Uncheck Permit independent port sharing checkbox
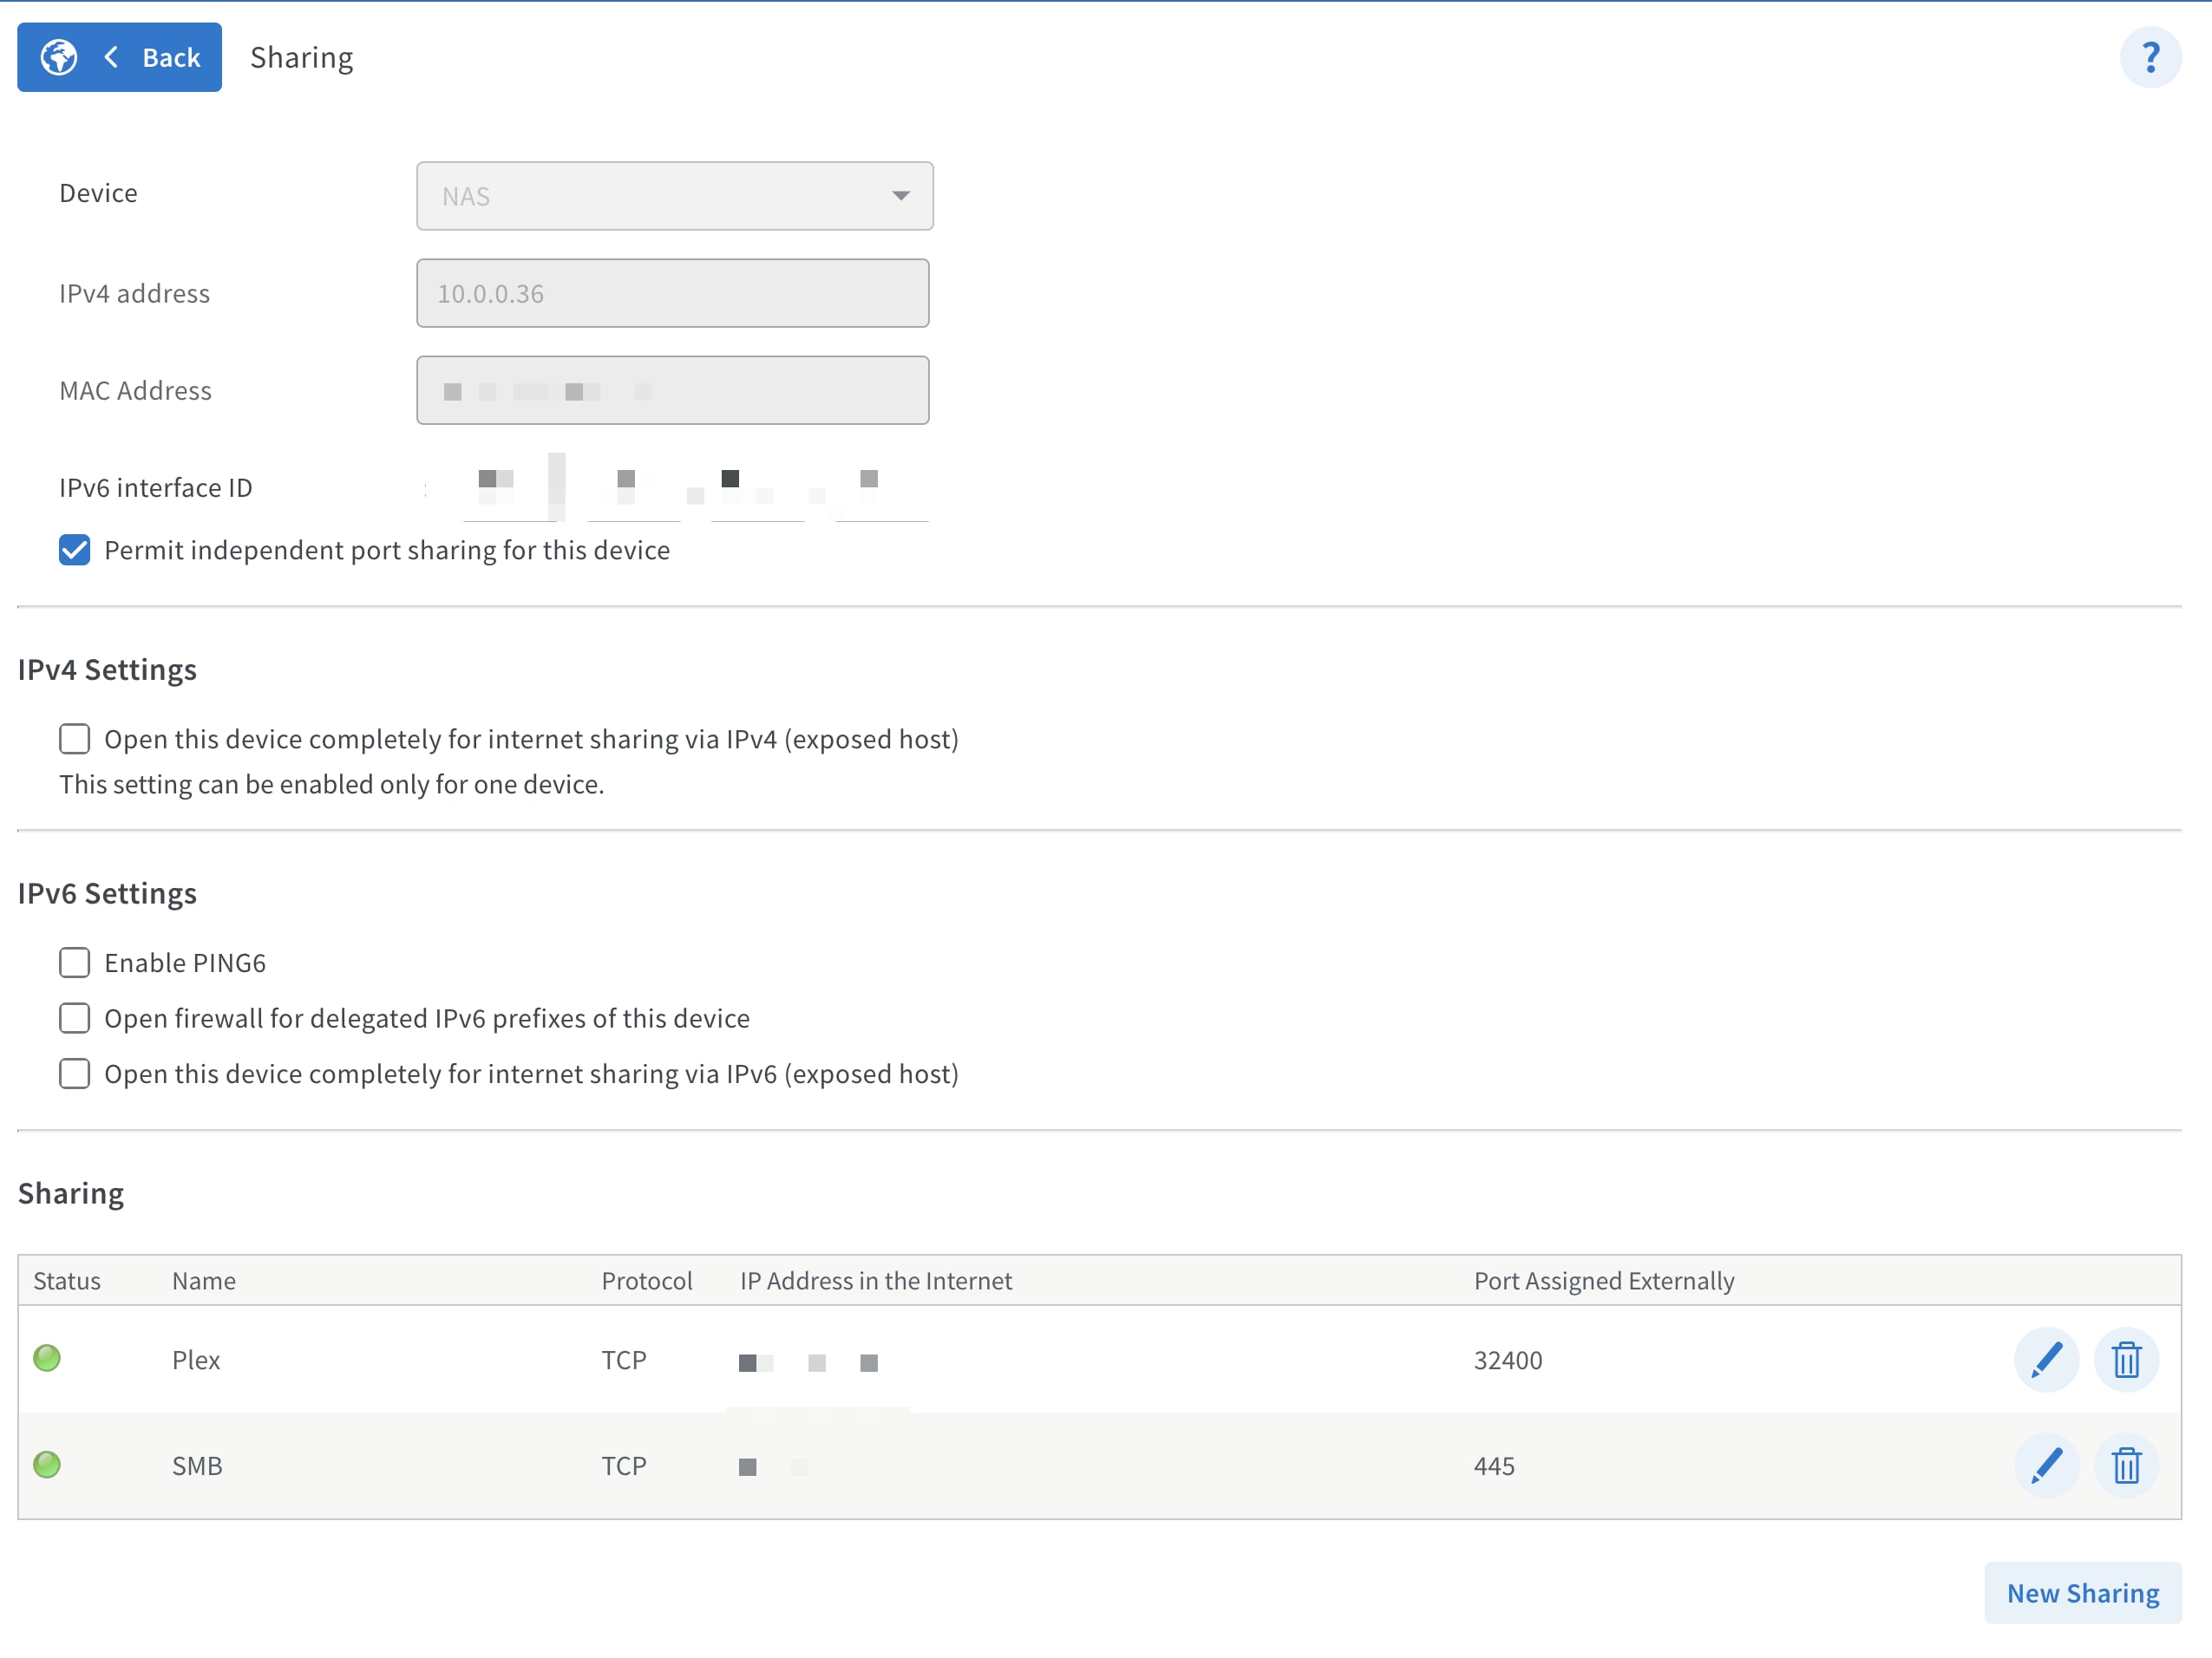This screenshot has width=2212, height=1658. 75,550
